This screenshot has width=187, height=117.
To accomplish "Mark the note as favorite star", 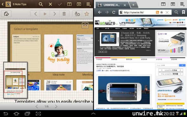I will tap(87, 14).
